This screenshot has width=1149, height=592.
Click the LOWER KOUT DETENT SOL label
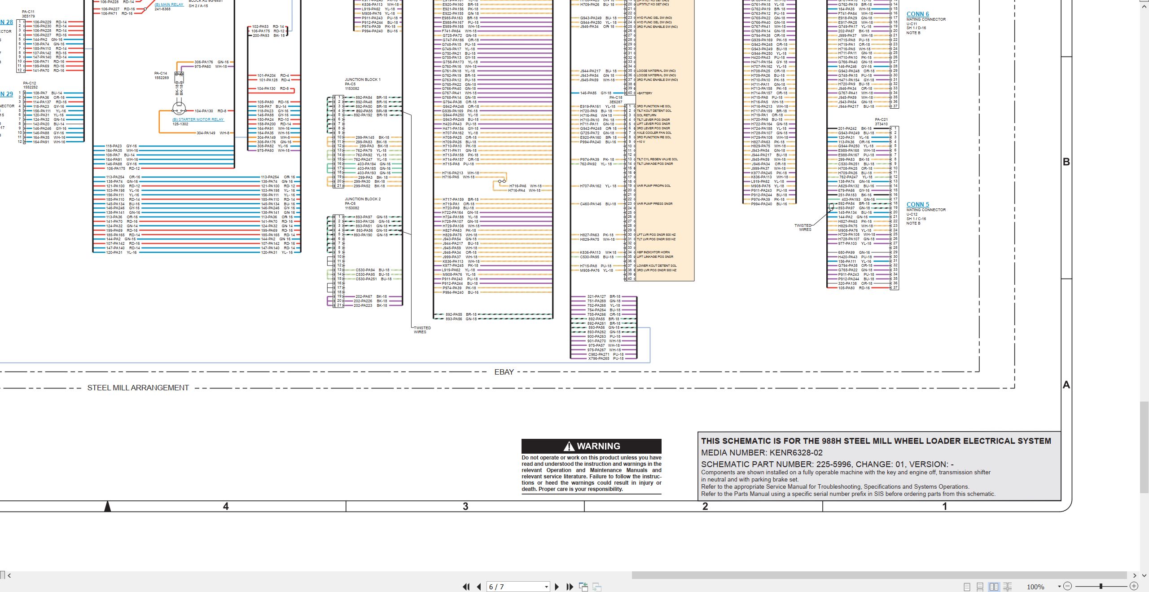tap(656, 265)
